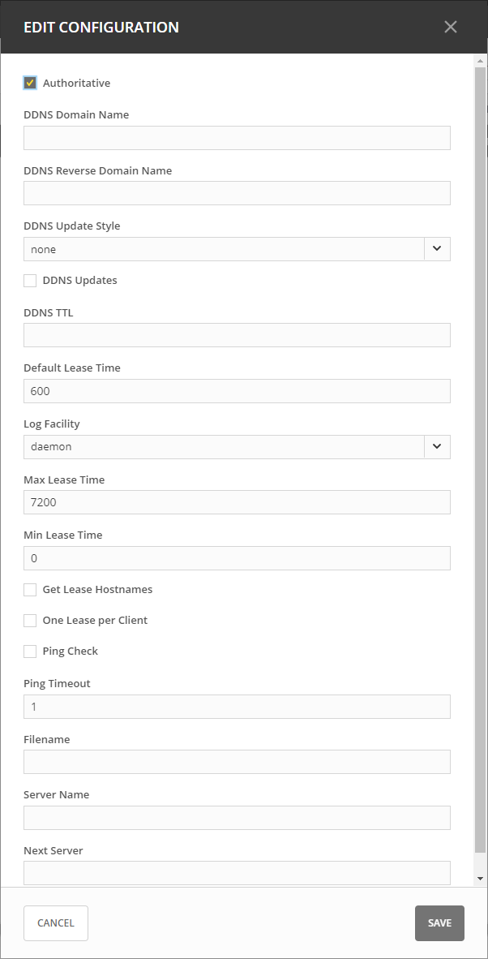Click into the DDNS Reverse Domain Name field

click(x=237, y=192)
